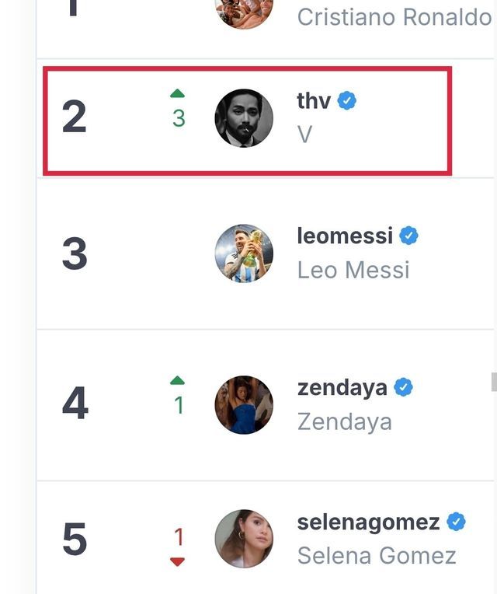Go to the zendaya username link
The width and height of the screenshot is (497, 594).
[x=342, y=387]
